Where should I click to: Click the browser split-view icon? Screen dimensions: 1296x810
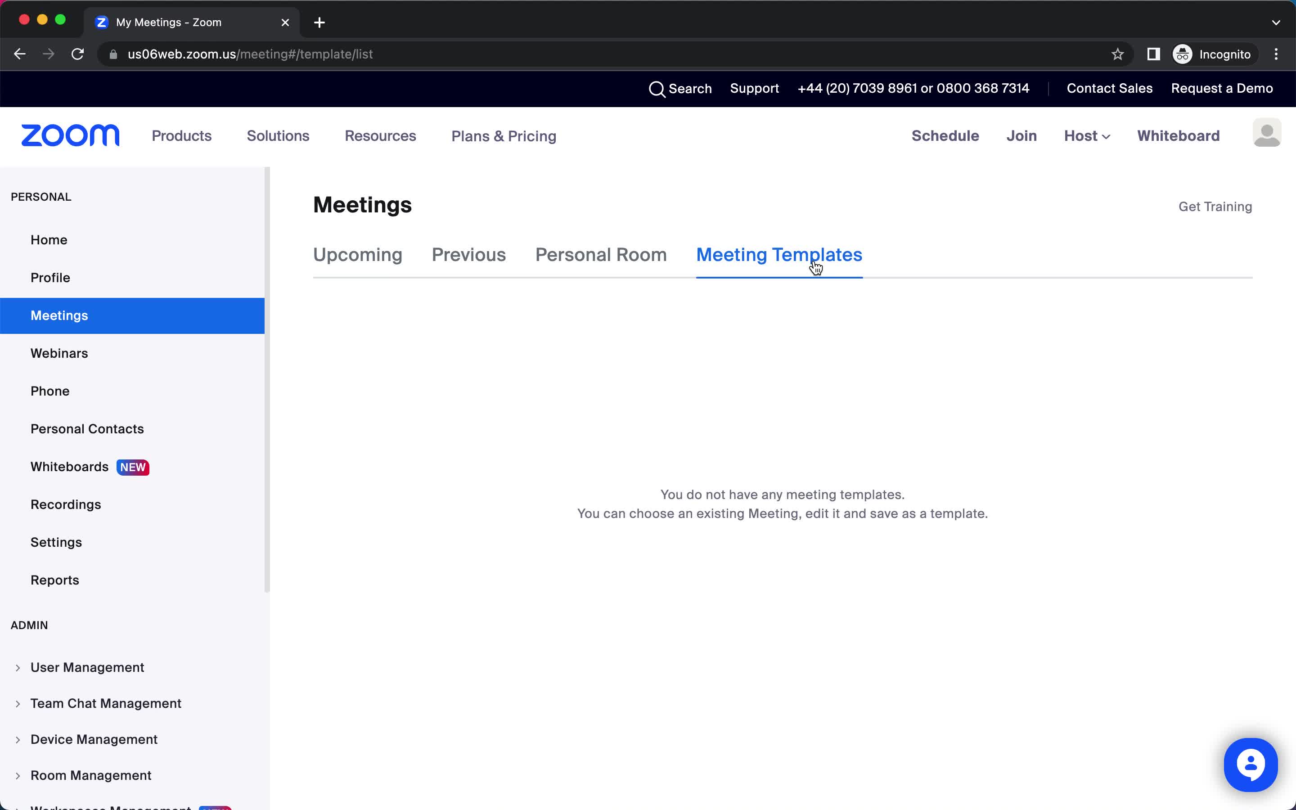1152,54
